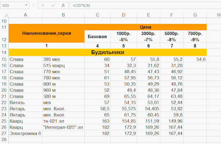The height and width of the screenshot is (144, 221).
Task: Click the Enter checkmark icon in formula bar
Action: coord(53,6)
